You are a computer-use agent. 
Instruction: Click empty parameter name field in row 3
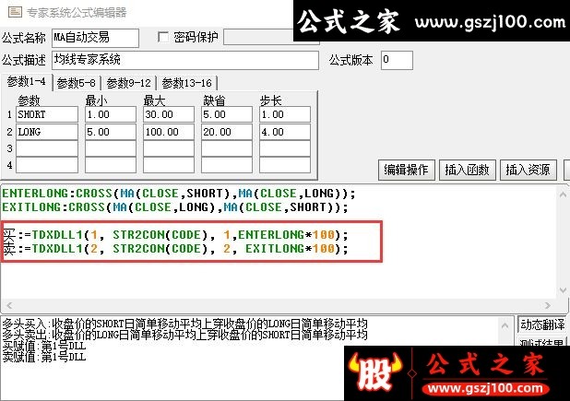point(47,148)
